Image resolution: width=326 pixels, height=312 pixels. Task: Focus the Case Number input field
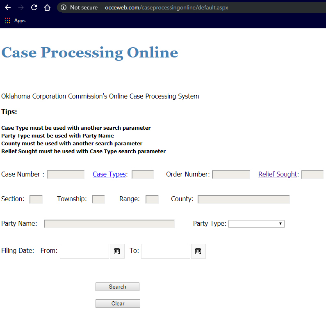click(x=66, y=174)
